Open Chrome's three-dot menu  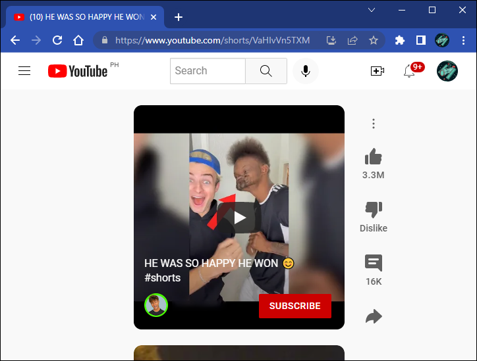tap(463, 40)
